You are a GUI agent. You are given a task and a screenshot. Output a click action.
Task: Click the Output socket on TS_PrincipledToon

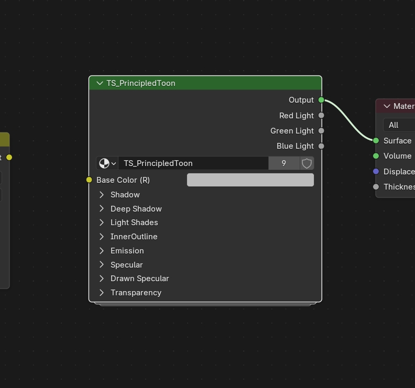pyautogui.click(x=321, y=100)
